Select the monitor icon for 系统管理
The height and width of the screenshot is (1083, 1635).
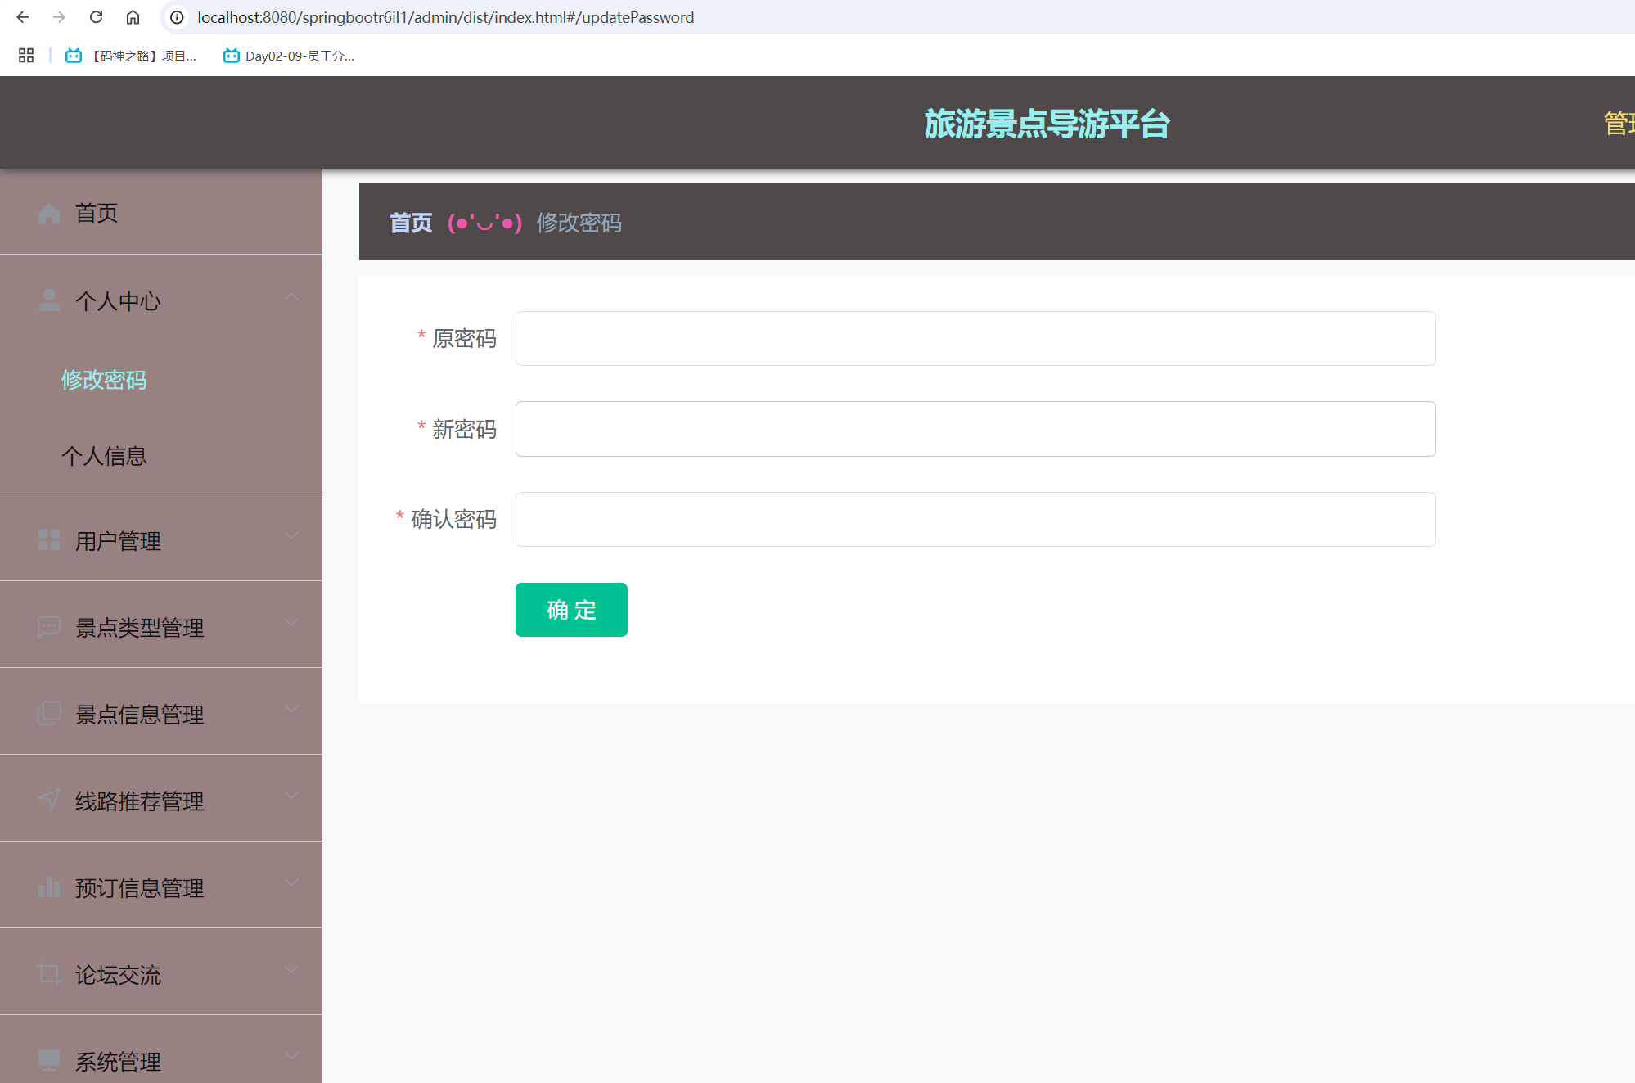pyautogui.click(x=48, y=1059)
